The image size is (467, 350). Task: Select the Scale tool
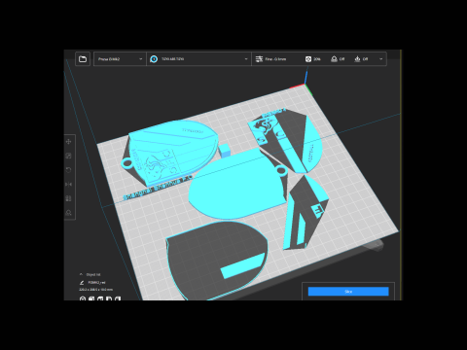[68, 156]
